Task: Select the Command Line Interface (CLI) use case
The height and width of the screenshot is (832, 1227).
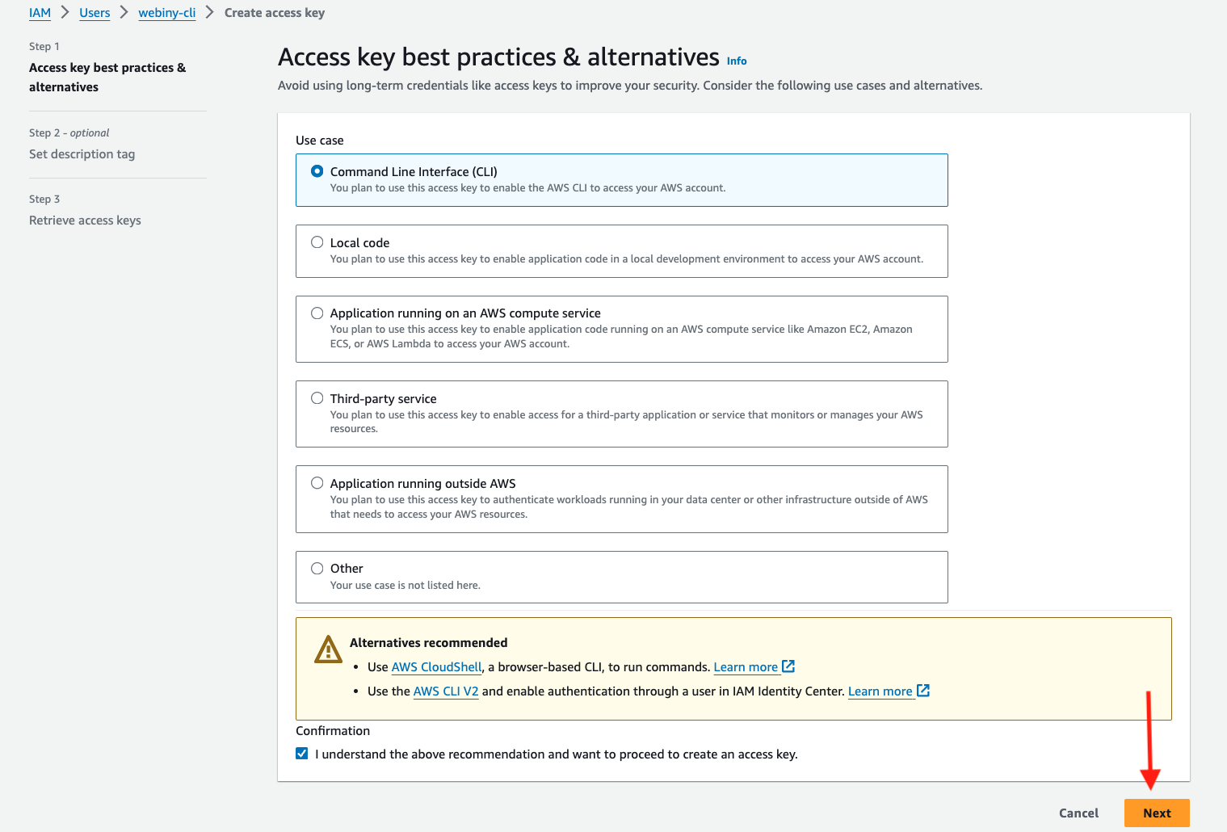Action: (317, 170)
